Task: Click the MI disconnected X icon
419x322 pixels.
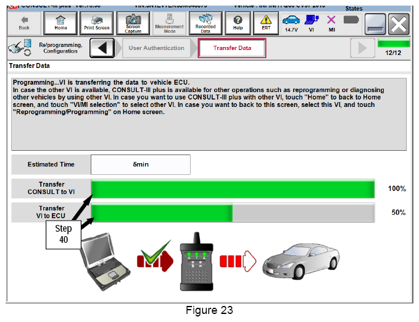Action: (331, 23)
